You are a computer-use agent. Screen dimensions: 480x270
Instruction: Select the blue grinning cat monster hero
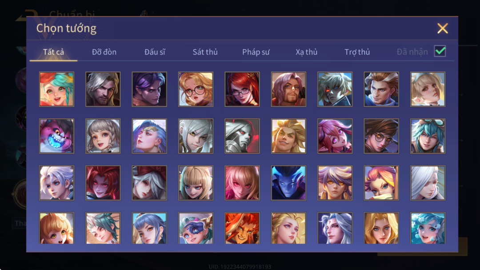click(56, 136)
